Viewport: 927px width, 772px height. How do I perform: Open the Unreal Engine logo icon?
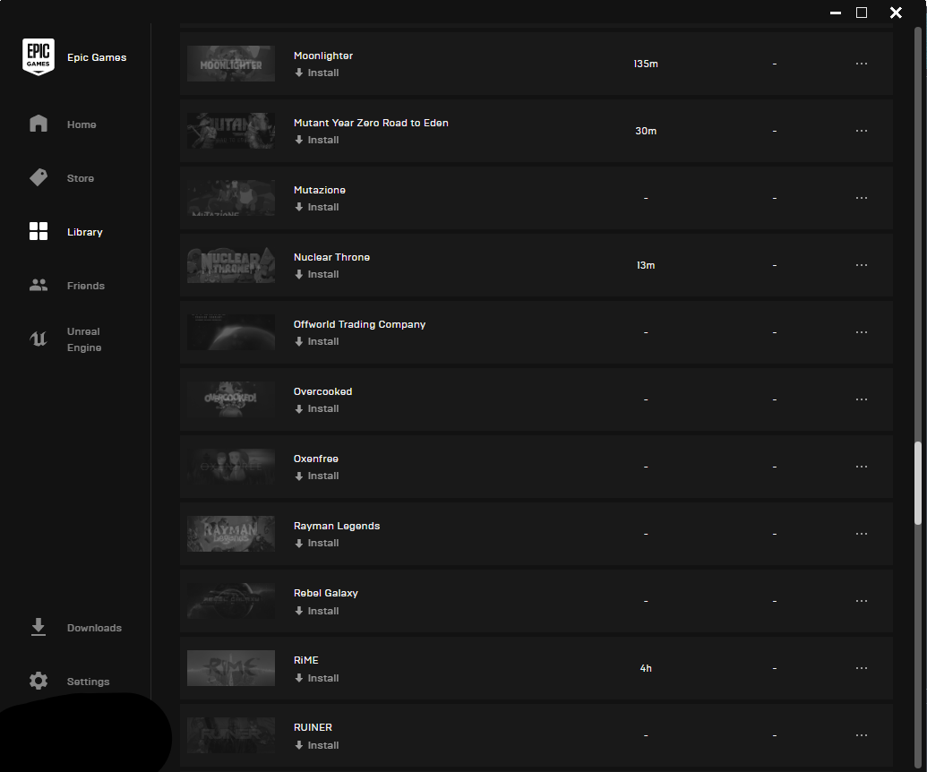pyautogui.click(x=39, y=339)
